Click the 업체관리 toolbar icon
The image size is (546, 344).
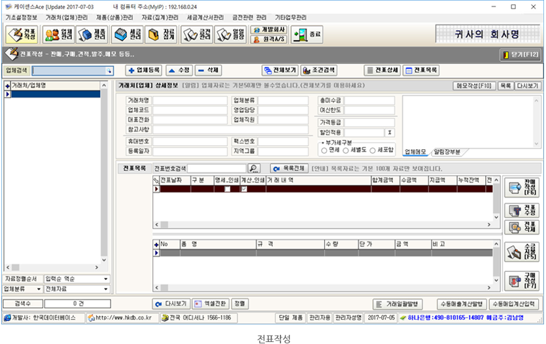[58, 34]
